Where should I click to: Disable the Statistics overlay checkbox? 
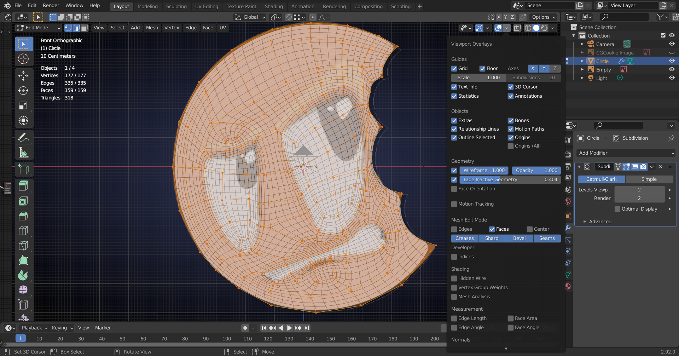point(454,96)
